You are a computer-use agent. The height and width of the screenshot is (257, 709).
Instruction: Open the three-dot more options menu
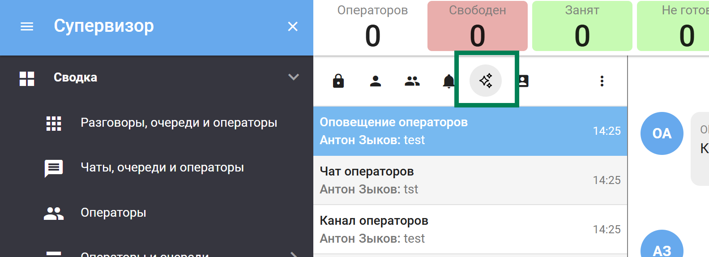point(602,81)
